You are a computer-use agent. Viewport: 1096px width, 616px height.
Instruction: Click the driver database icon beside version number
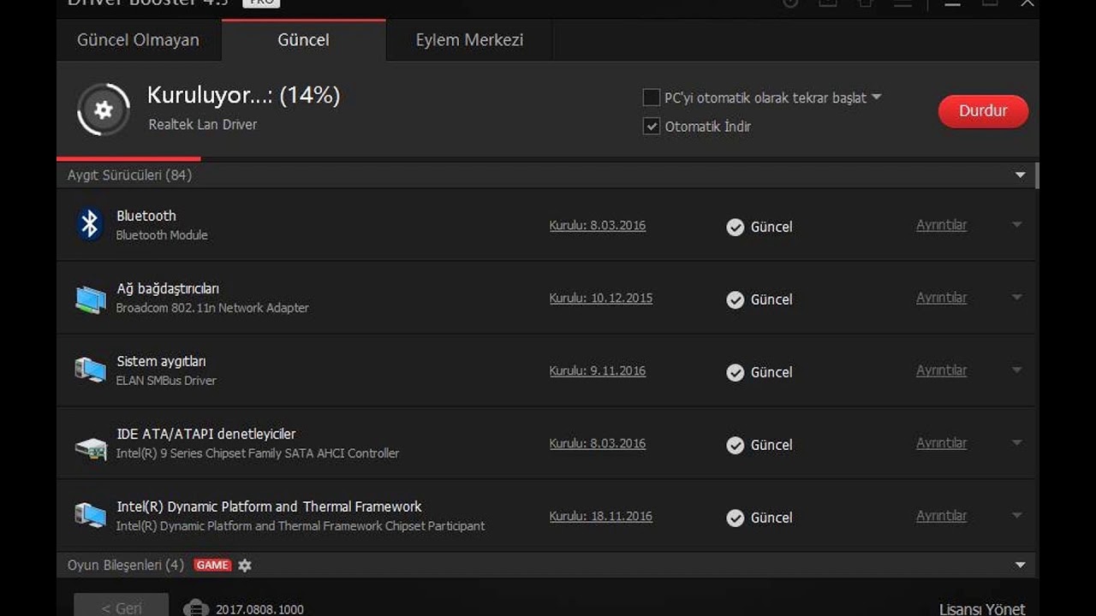(196, 608)
